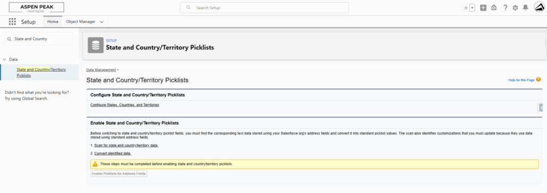Click 'Didn't find what you're looking for?' text

click(x=37, y=92)
